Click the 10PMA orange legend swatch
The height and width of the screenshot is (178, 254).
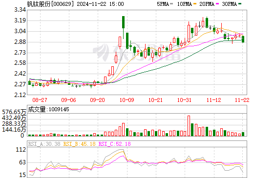(x=195, y=4)
